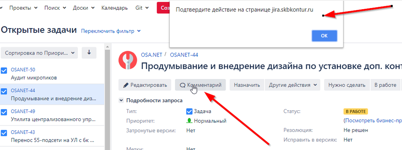Select Аудит микротиков issue row

tap(52, 73)
